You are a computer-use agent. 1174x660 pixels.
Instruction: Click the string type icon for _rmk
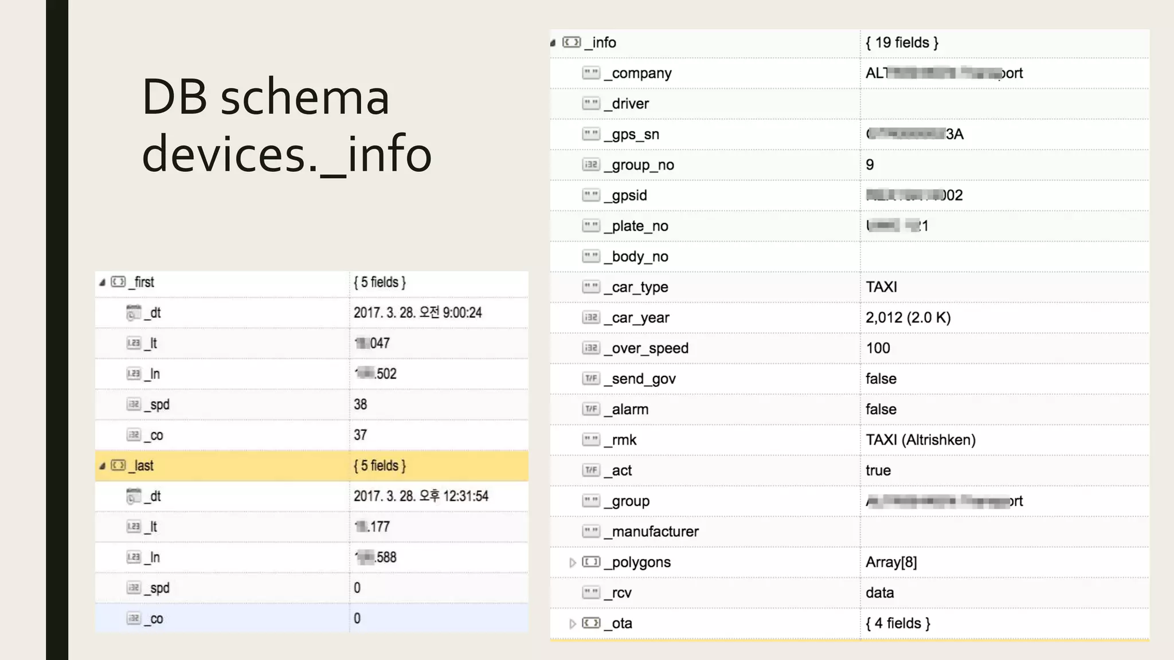coord(591,440)
